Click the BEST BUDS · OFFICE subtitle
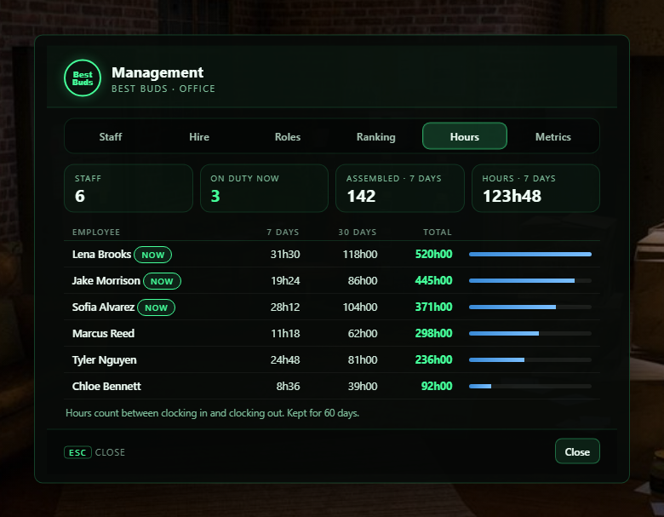The width and height of the screenshot is (664, 517). [163, 89]
